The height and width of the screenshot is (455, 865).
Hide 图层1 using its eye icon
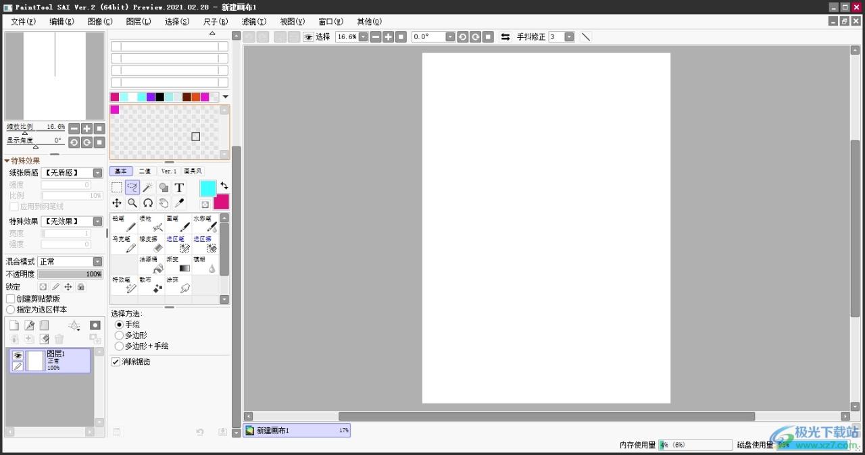coord(18,355)
